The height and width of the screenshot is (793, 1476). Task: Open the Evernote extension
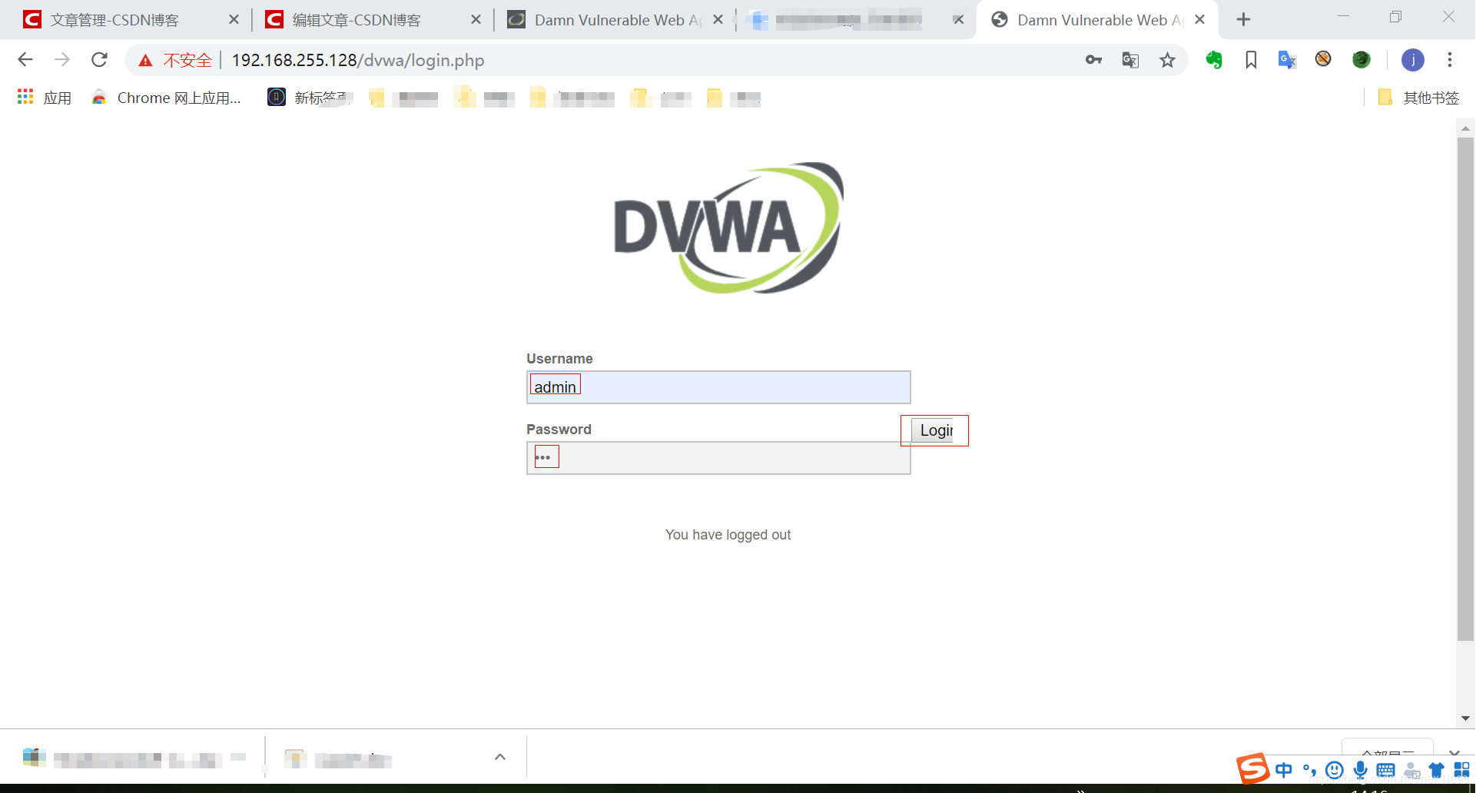pyautogui.click(x=1214, y=60)
